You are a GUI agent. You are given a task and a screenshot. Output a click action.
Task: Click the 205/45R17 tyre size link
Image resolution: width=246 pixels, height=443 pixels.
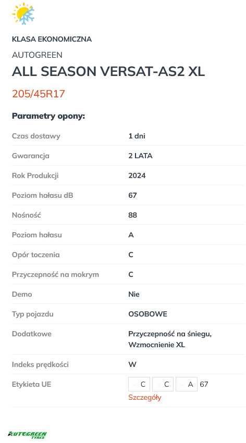coord(39,94)
